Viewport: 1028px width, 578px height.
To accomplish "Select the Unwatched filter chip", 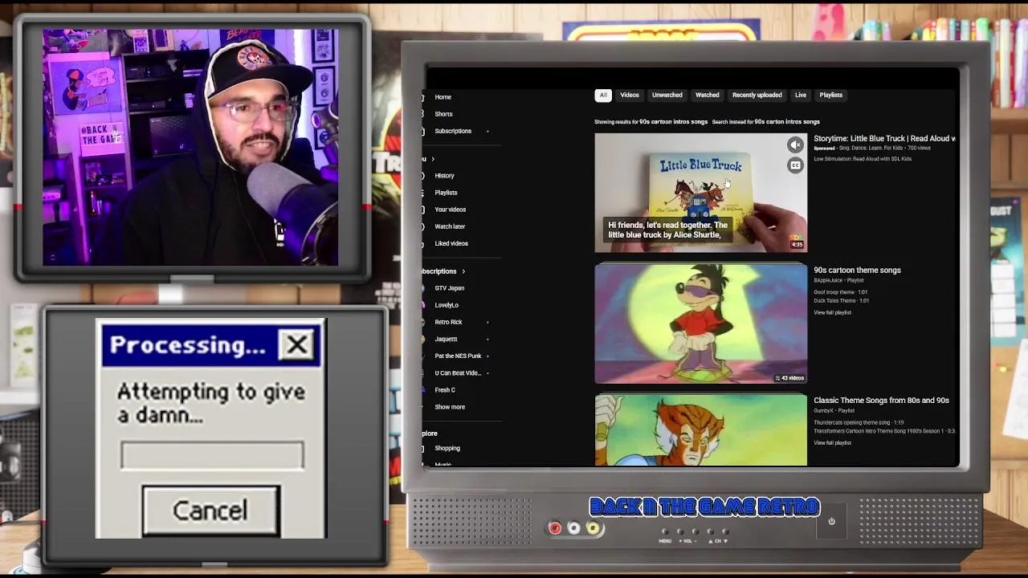I will tap(667, 95).
